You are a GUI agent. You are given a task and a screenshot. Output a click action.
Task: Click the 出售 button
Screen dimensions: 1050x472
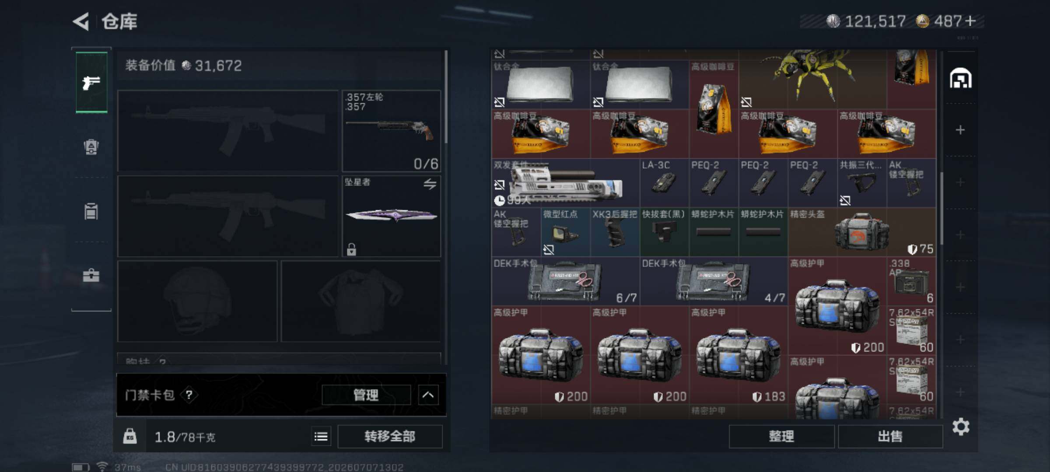pyautogui.click(x=890, y=436)
